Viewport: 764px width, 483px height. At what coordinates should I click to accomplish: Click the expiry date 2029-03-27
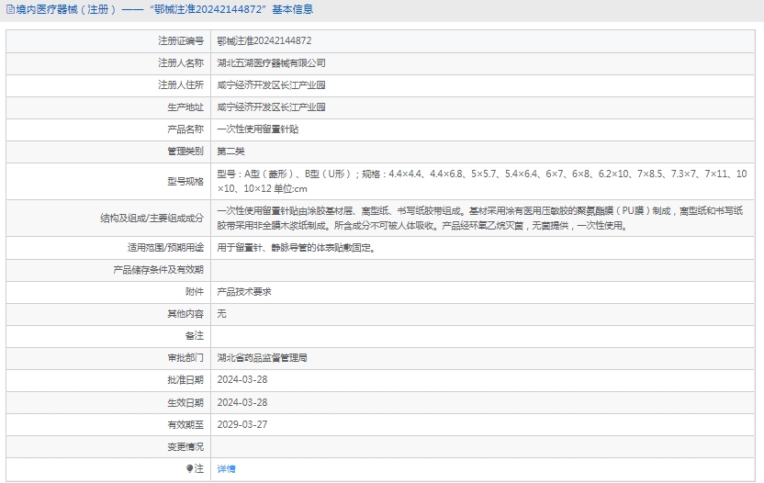pos(242,424)
